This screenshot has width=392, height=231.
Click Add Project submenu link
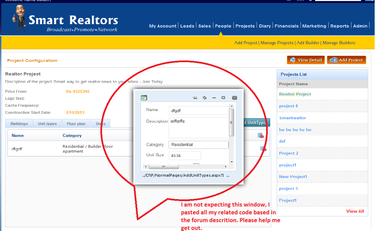245,43
